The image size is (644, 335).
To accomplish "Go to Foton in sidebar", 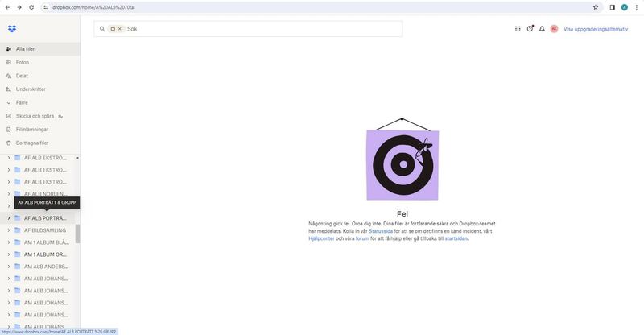I will point(23,62).
